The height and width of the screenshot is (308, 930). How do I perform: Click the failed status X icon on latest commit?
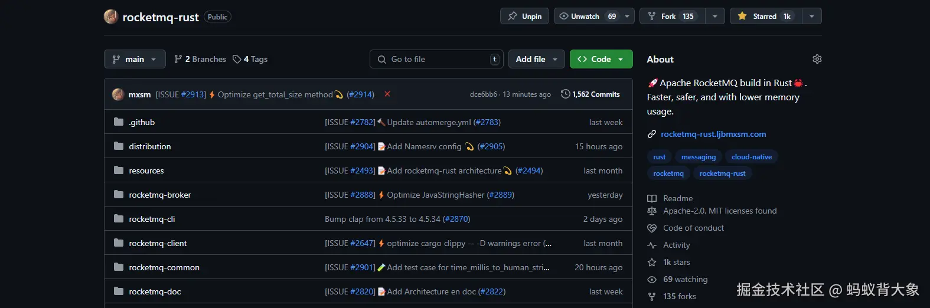(387, 94)
